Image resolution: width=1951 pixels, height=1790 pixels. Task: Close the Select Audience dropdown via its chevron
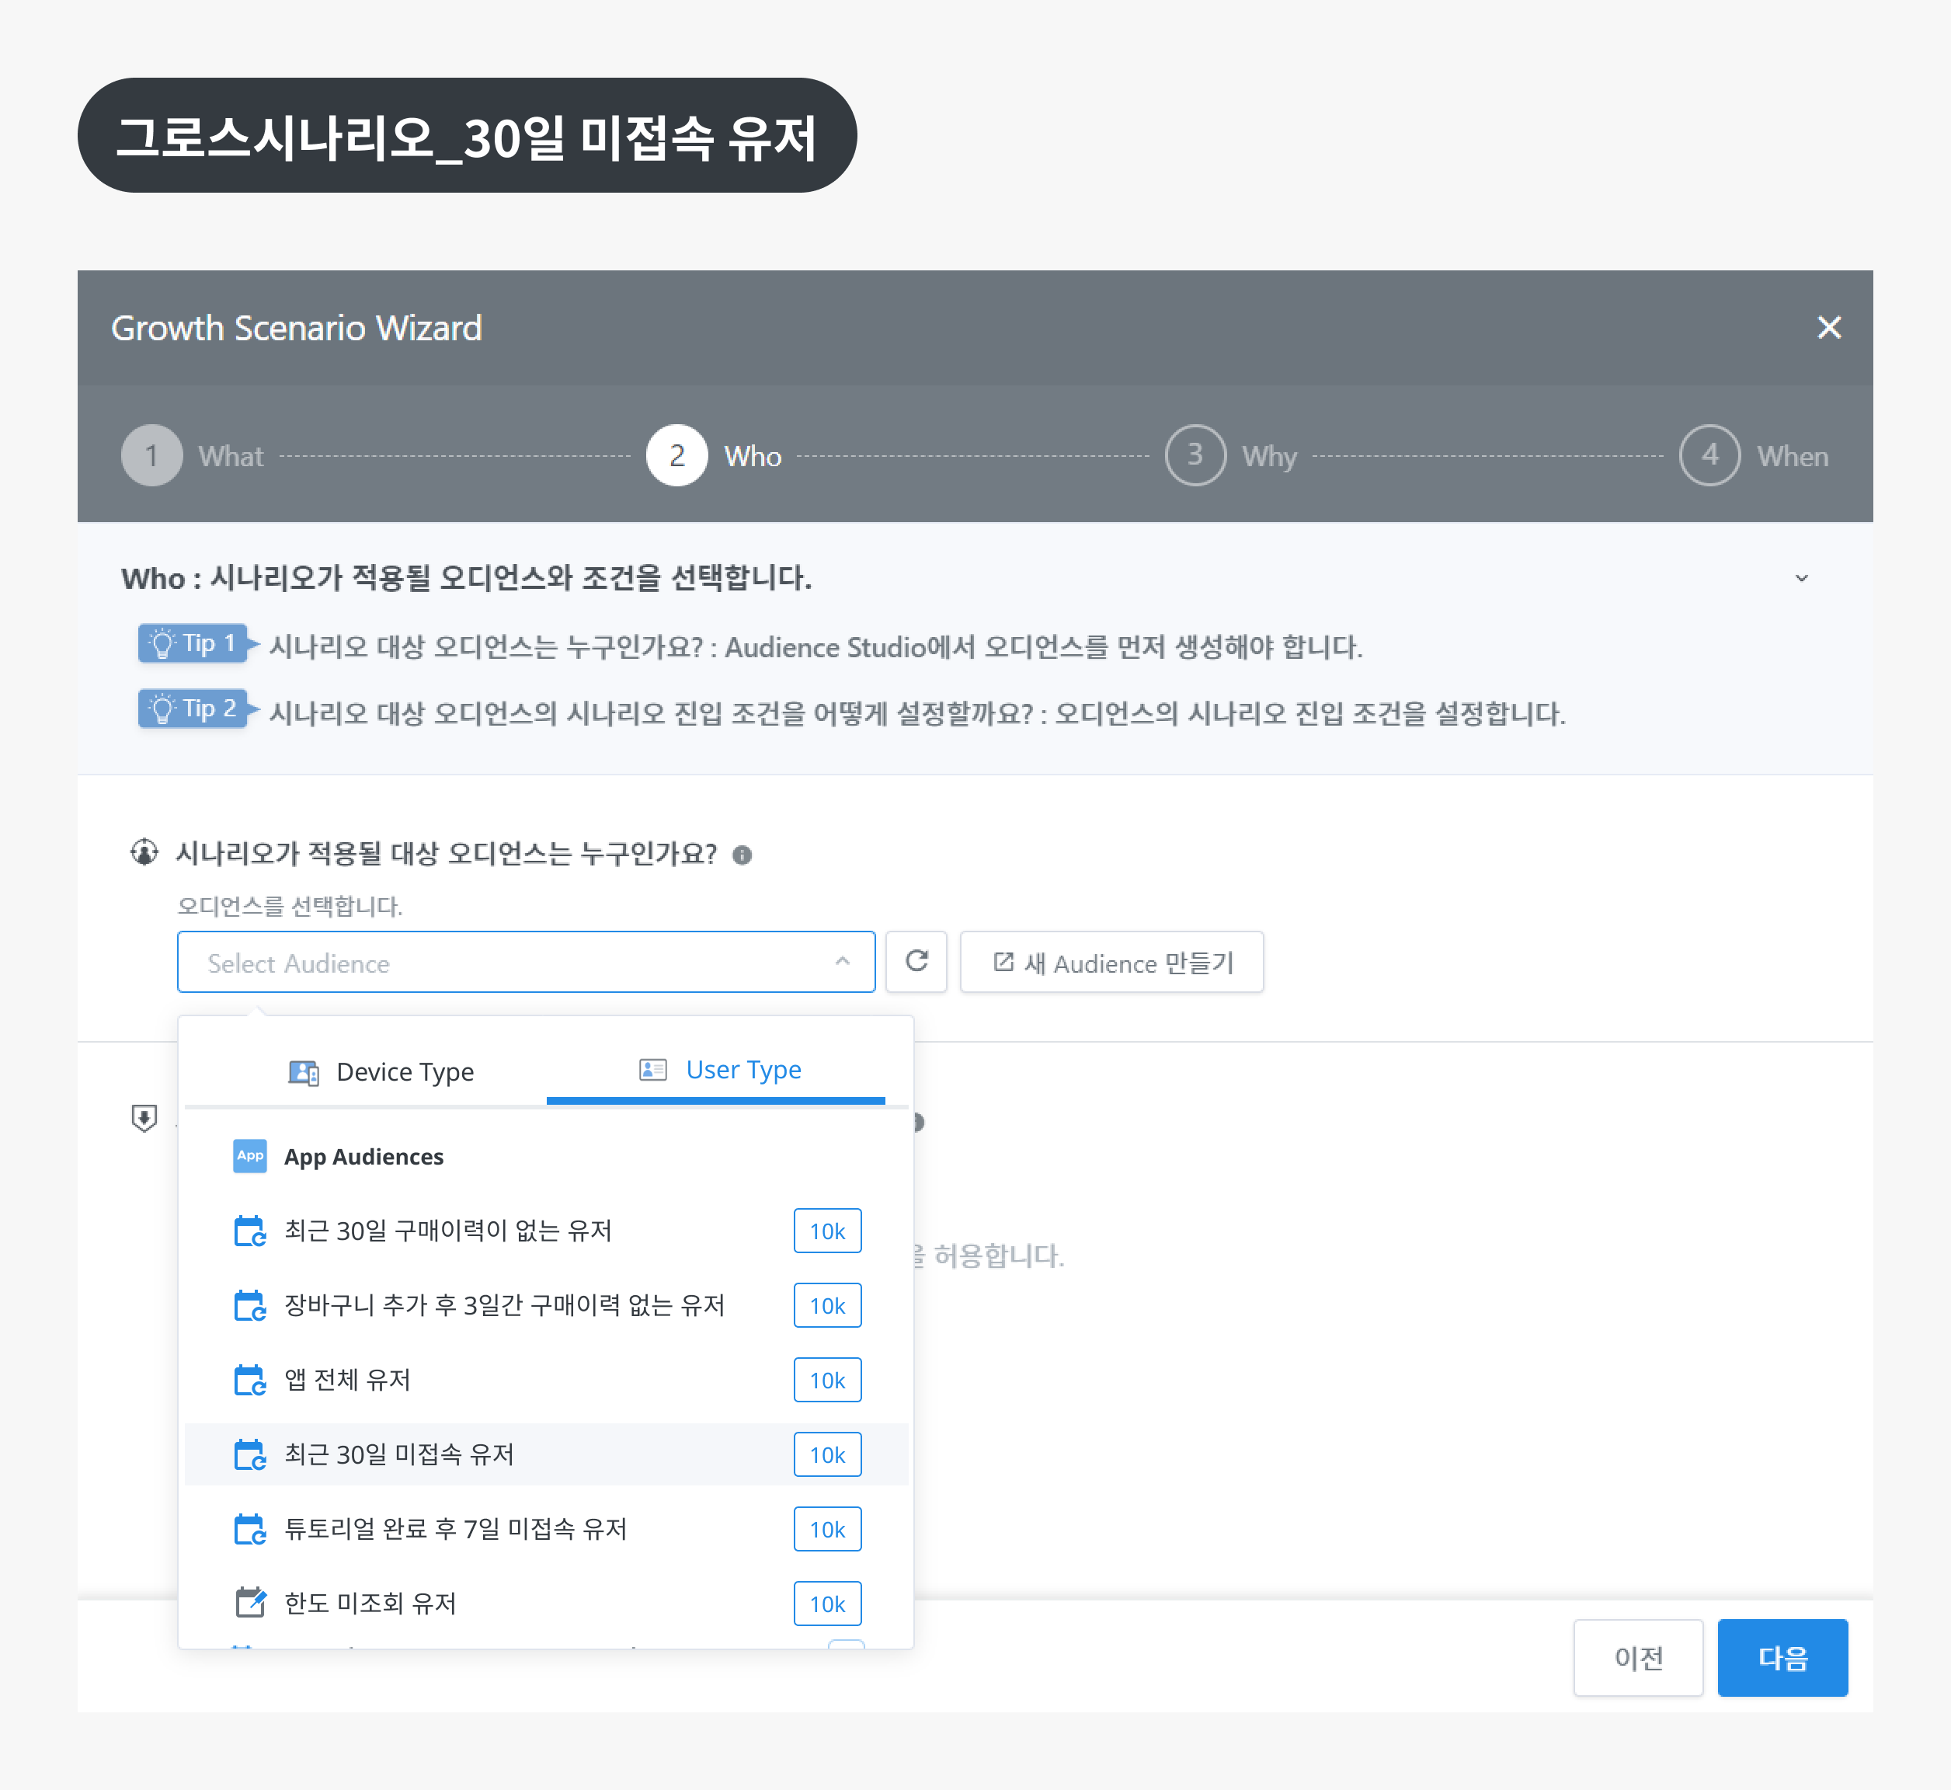[x=841, y=962]
